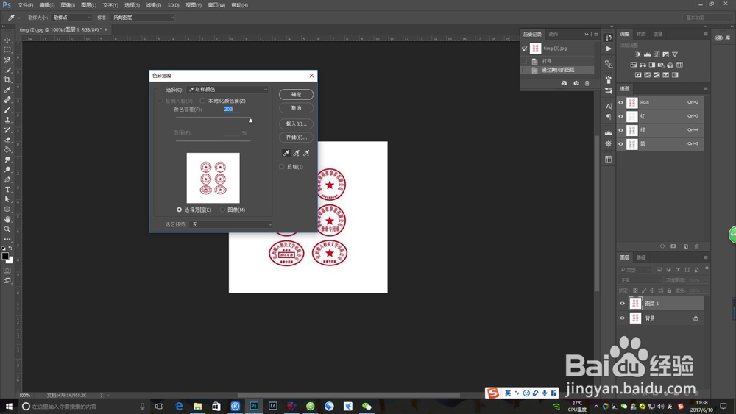
Task: Hide the Red (红) channel
Action: pos(621,116)
